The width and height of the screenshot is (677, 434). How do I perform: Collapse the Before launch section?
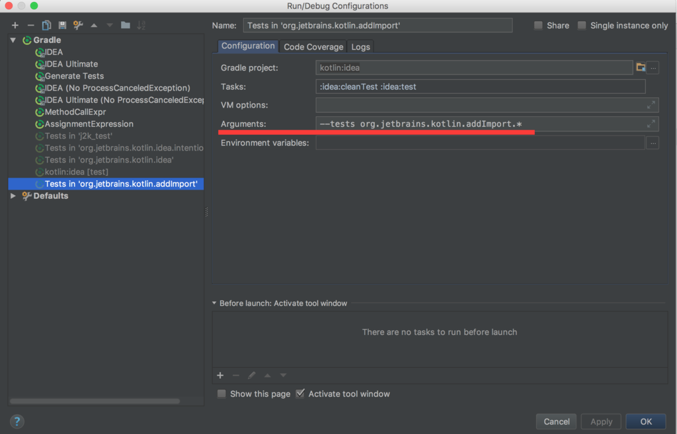tap(213, 303)
